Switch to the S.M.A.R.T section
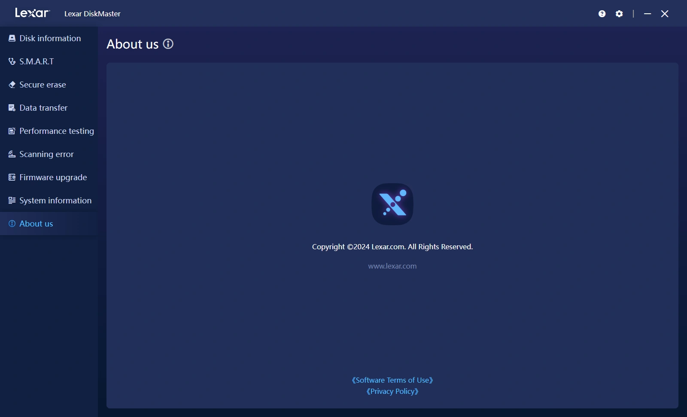 49,61
